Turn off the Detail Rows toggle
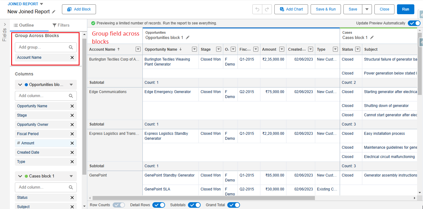 pyautogui.click(x=159, y=205)
